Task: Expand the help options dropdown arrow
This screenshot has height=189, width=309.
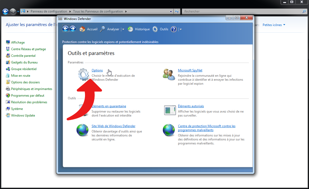Action: point(181,29)
